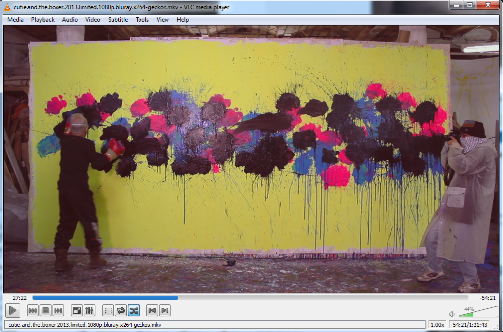Toggle the remaining time display -54:21
The image size is (503, 332).
(x=488, y=298)
